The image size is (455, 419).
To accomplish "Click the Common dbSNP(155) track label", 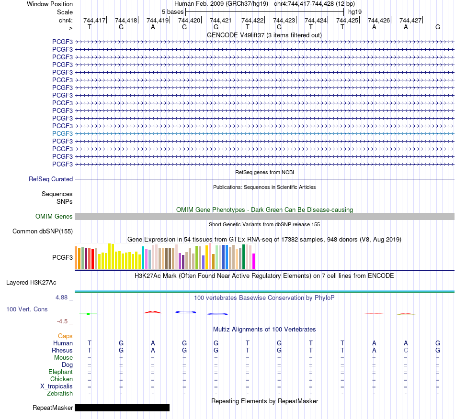I will (43, 231).
